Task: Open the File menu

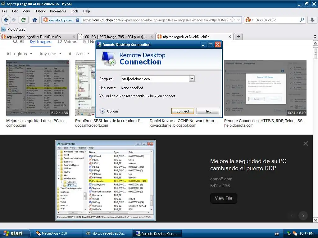Action: click(5, 11)
